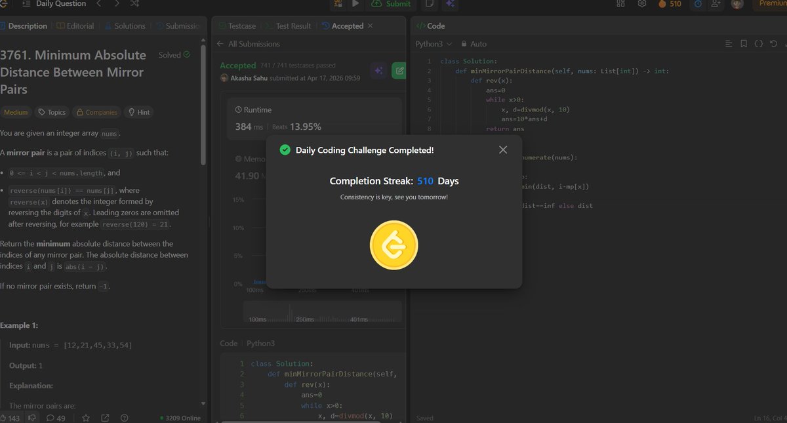Expand the Topics tag
Image resolution: width=787 pixels, height=423 pixels.
52,112
